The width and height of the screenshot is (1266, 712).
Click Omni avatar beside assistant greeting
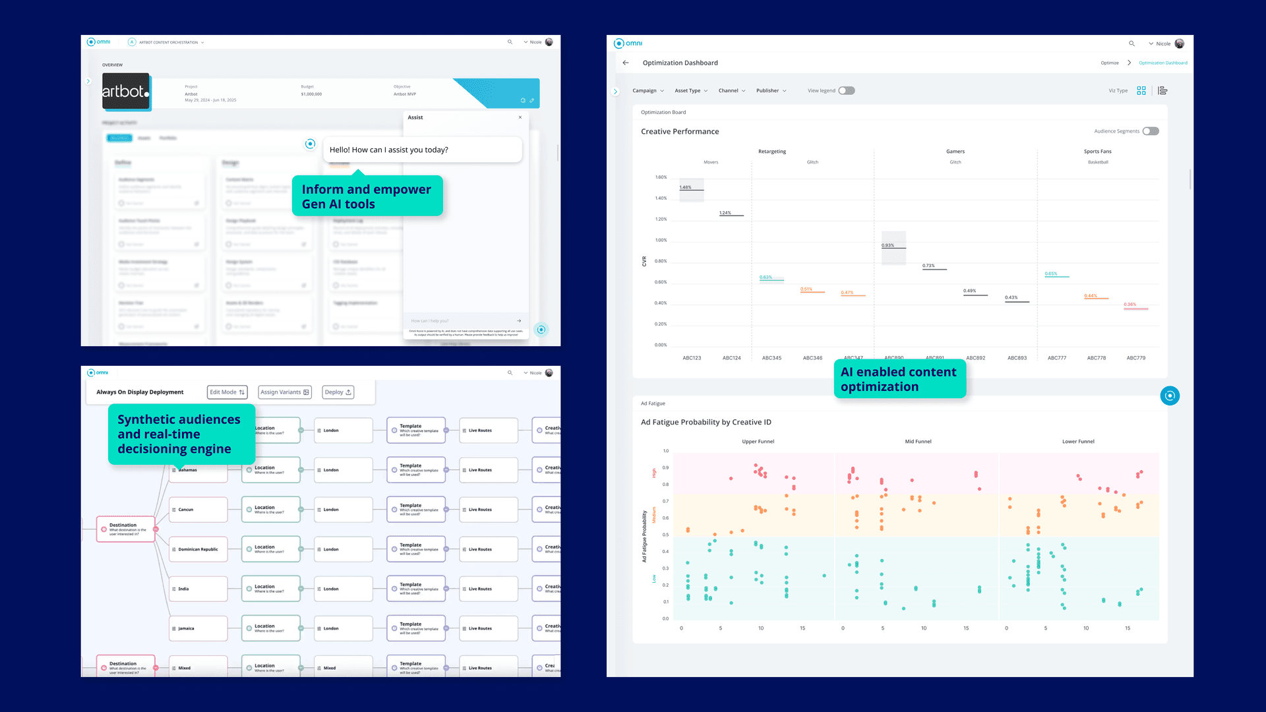tap(310, 144)
